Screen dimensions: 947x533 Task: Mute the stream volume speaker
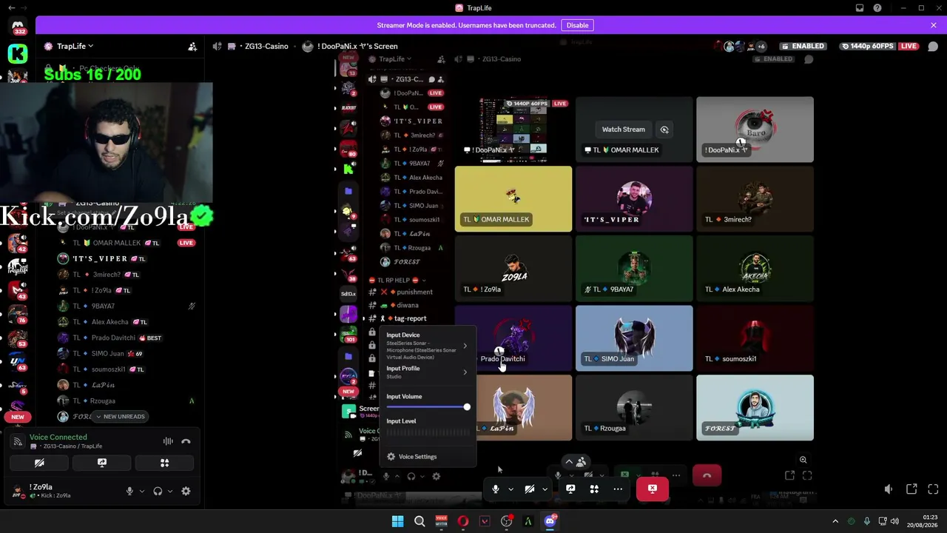pos(889,489)
